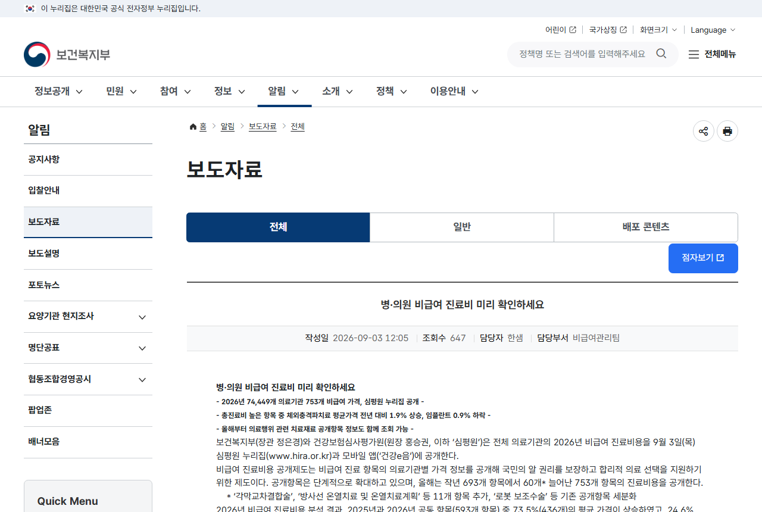The image size is (762, 512).
Task: Click the 전체 breadcrumb link
Action: tap(298, 127)
